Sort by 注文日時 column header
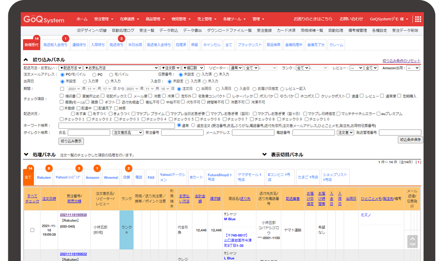Screen dimensions: 444x261 tap(49, 198)
